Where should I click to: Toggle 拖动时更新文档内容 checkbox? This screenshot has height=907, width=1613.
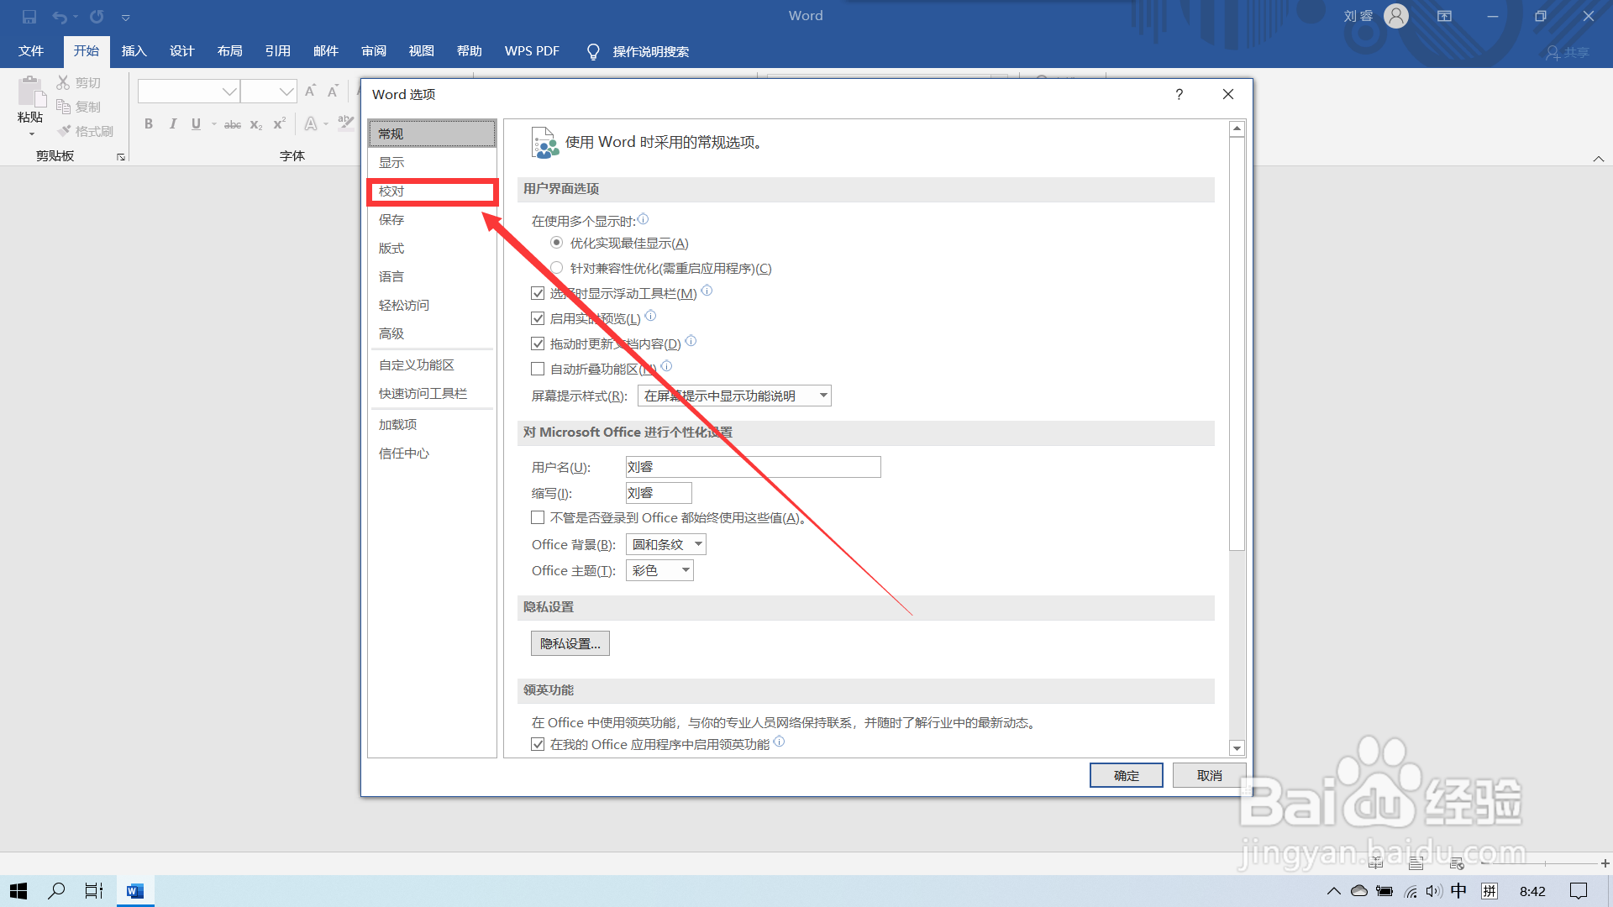tap(538, 343)
